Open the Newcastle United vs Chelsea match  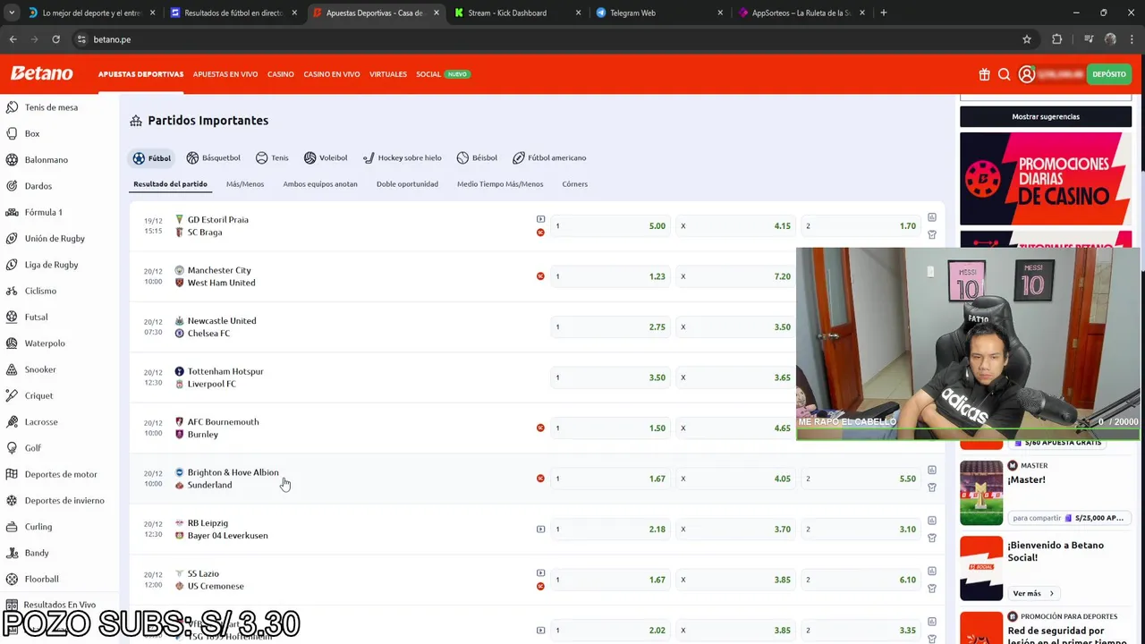tap(221, 326)
